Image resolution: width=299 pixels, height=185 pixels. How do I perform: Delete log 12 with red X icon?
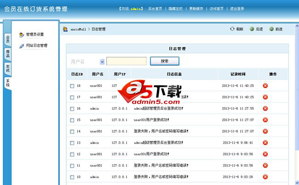[x=265, y=154]
